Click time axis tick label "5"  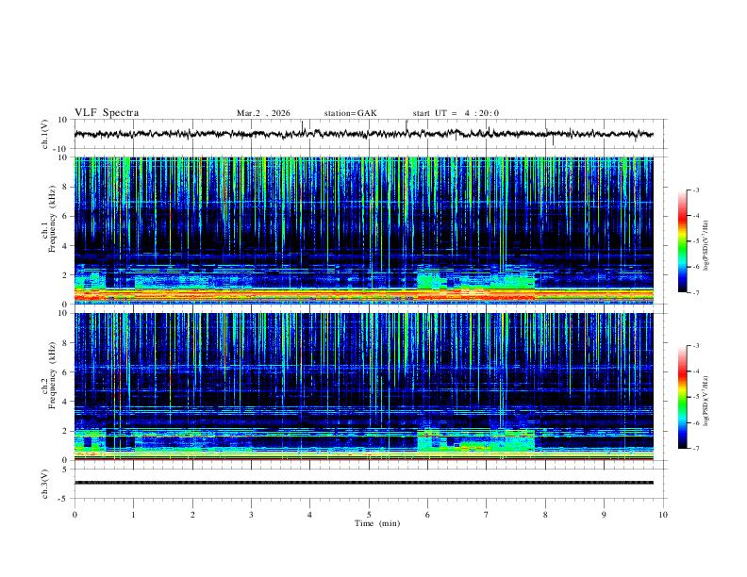pos(369,515)
